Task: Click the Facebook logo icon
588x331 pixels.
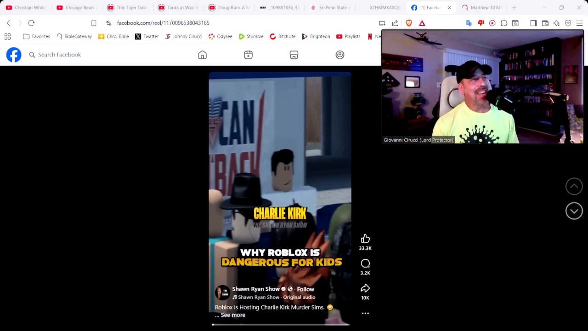Action: tap(14, 55)
